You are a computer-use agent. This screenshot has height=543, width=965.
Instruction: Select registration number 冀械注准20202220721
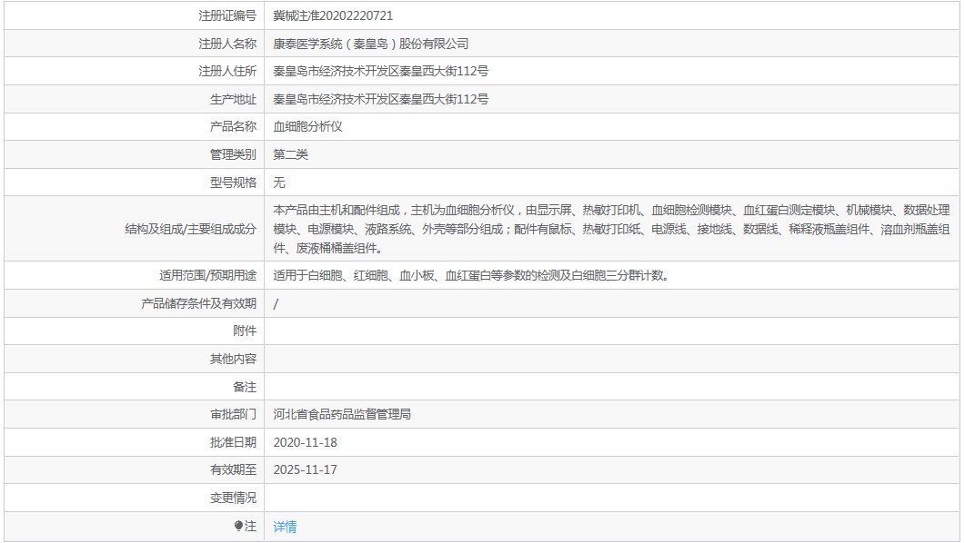332,15
